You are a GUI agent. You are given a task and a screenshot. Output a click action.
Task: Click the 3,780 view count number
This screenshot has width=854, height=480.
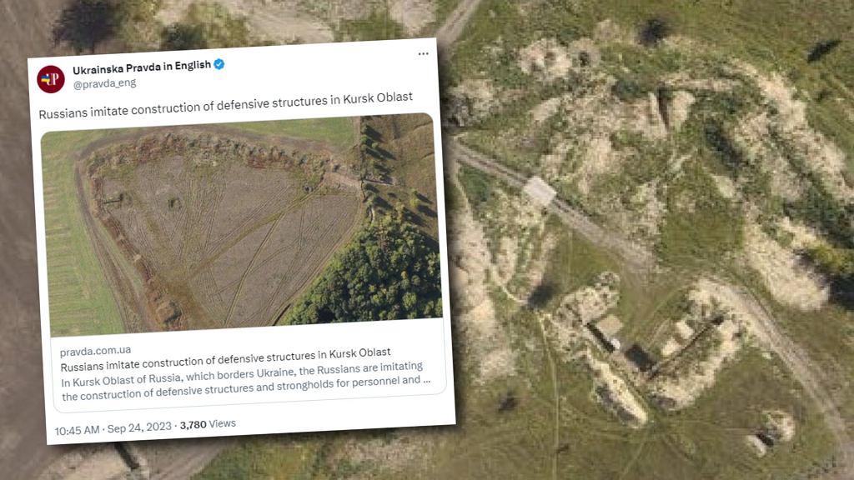point(193,425)
